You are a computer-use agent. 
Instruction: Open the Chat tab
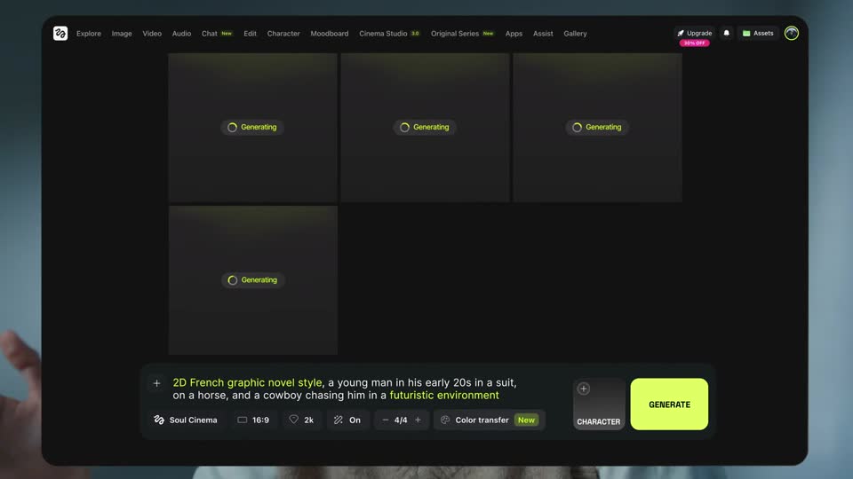217,34
